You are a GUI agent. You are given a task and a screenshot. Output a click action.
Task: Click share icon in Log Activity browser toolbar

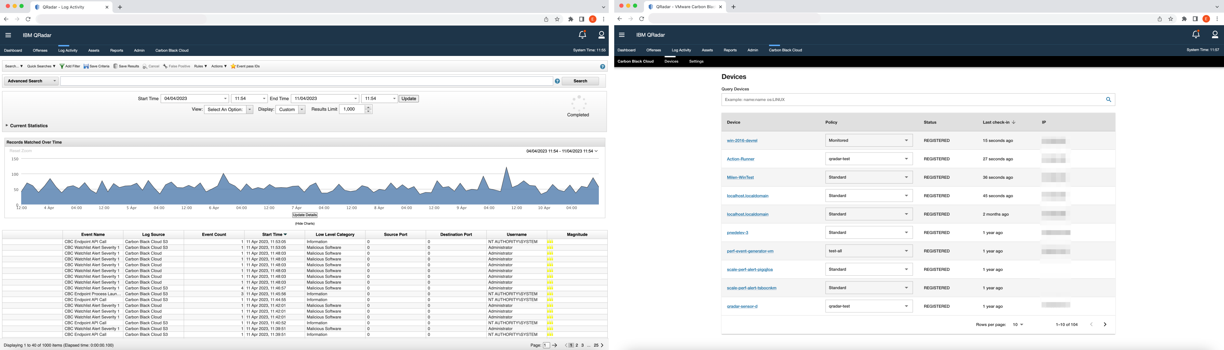click(546, 19)
